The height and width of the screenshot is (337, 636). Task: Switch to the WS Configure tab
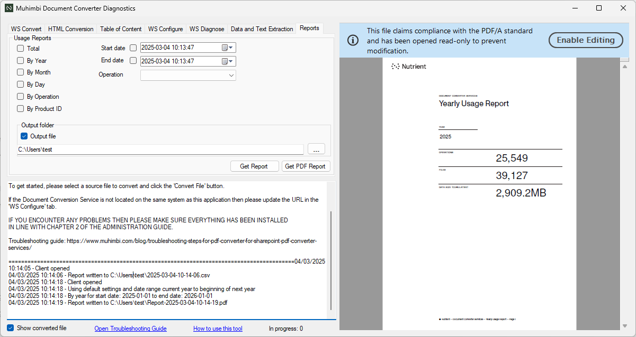(165, 29)
